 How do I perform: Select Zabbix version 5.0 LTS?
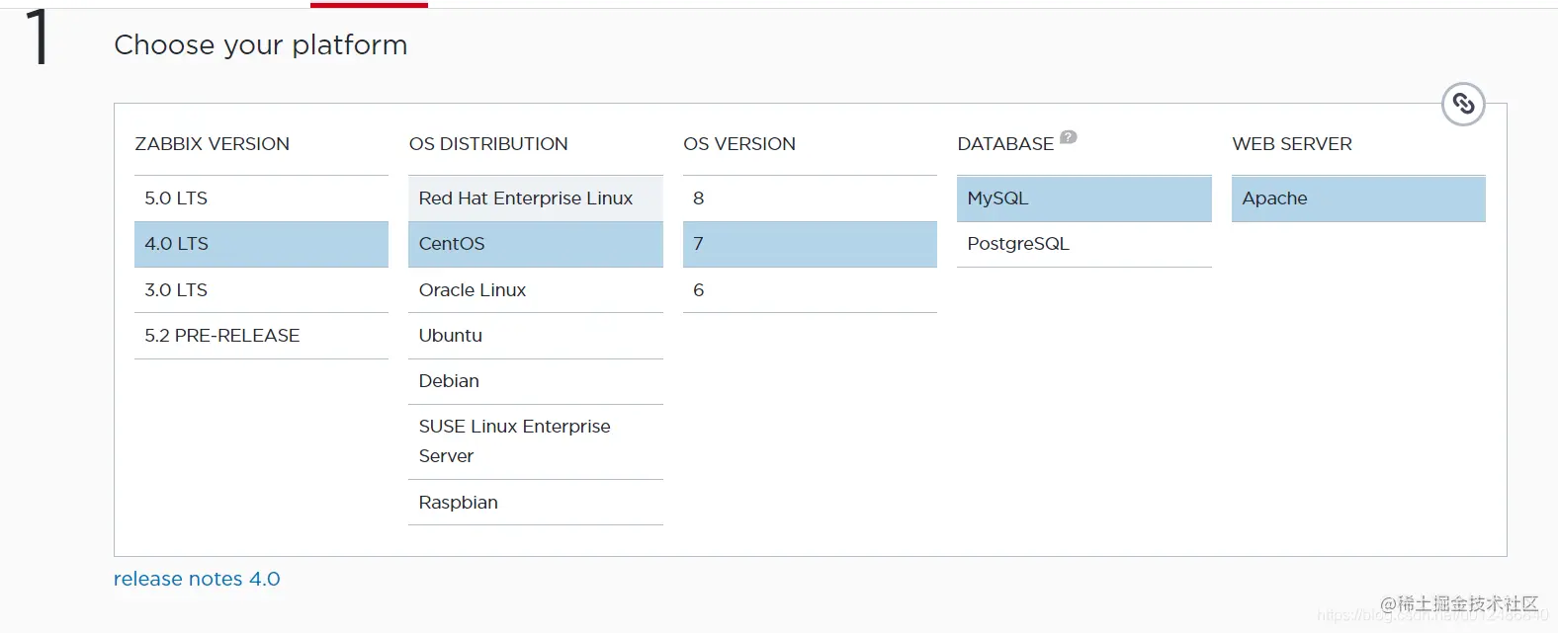261,198
